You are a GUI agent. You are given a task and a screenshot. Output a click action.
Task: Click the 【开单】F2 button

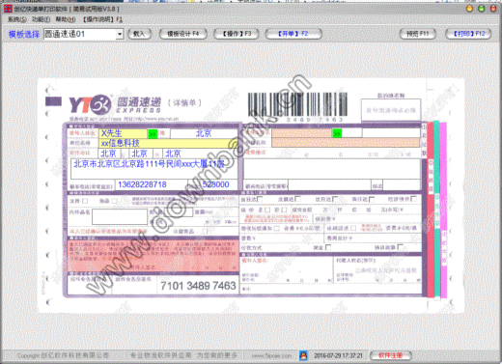(293, 34)
